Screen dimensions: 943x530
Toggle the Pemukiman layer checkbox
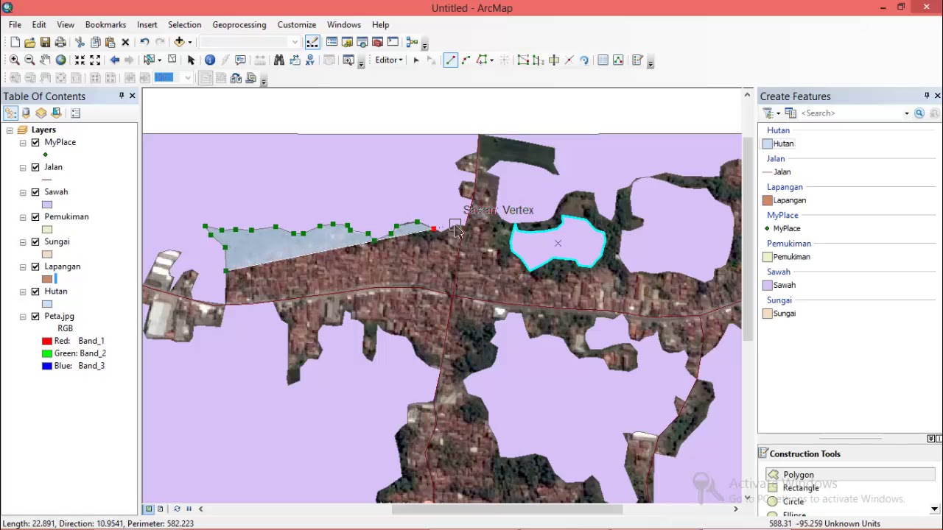pos(35,217)
